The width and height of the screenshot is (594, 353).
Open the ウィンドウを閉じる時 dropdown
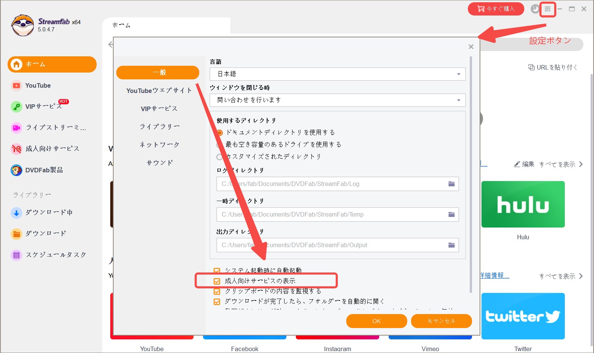click(458, 100)
